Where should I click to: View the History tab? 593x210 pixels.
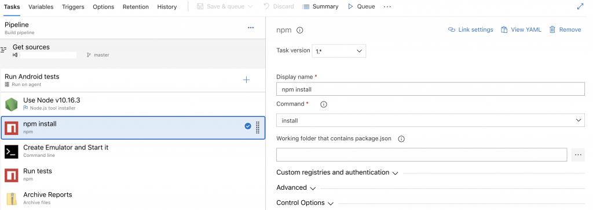pyautogui.click(x=167, y=7)
